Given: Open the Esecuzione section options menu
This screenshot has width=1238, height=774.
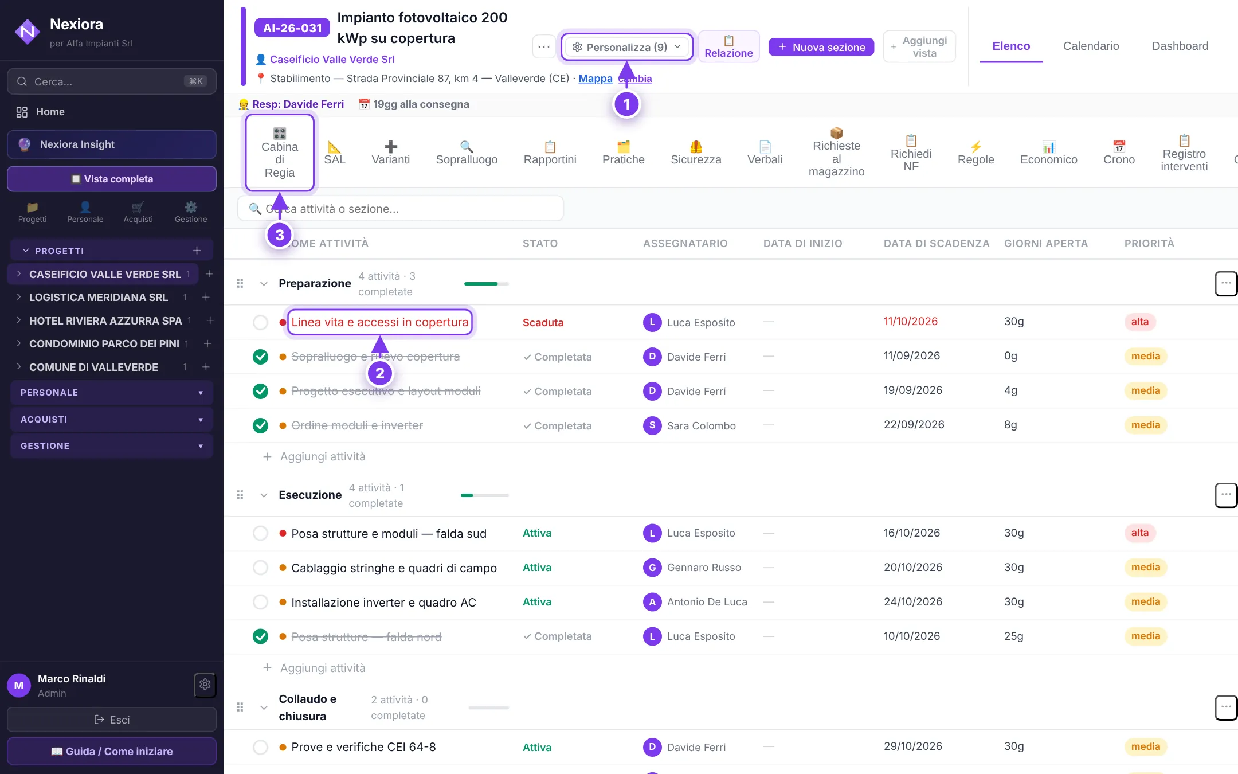Looking at the screenshot, I should (x=1225, y=495).
